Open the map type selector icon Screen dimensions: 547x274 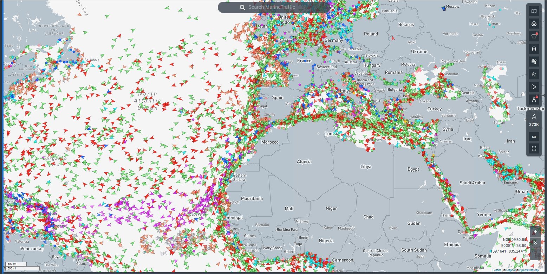(534, 11)
